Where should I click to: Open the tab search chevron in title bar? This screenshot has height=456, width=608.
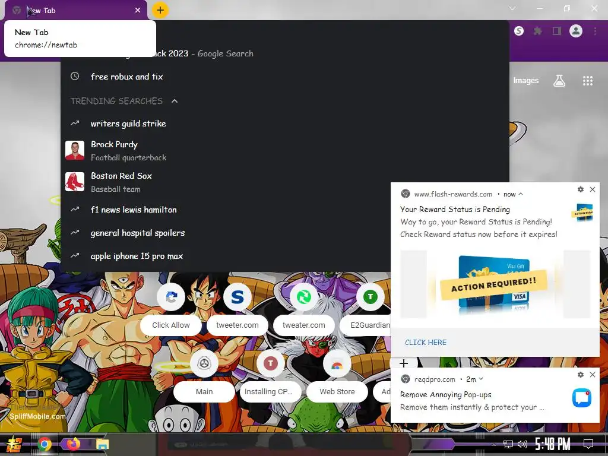(x=512, y=8)
